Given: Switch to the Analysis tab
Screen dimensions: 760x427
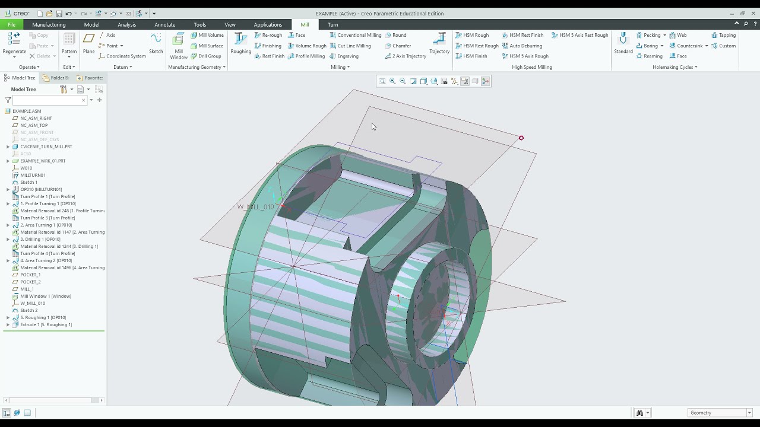Looking at the screenshot, I should tap(126, 24).
